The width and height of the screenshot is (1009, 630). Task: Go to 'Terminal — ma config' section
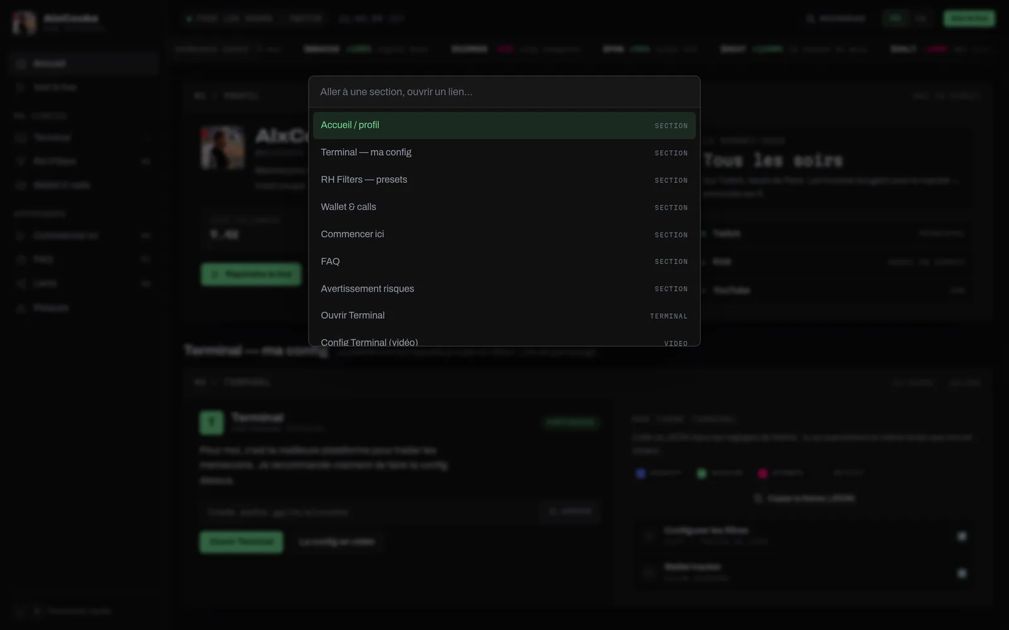click(504, 152)
